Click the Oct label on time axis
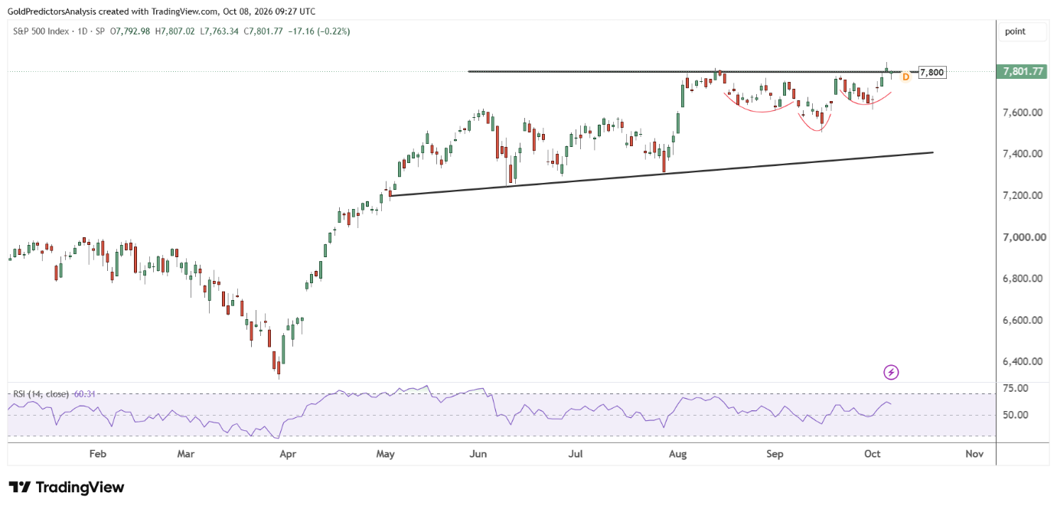1057x509 pixels. (872, 454)
